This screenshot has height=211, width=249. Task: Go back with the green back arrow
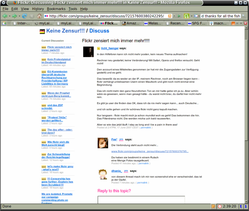click(x=5, y=16)
